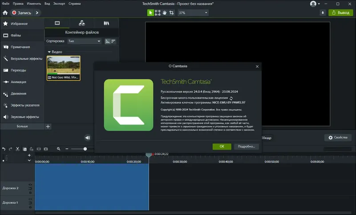This screenshot has width=356, height=215.
Task: Click the download arrow icon near Вывод
Action: point(323,13)
